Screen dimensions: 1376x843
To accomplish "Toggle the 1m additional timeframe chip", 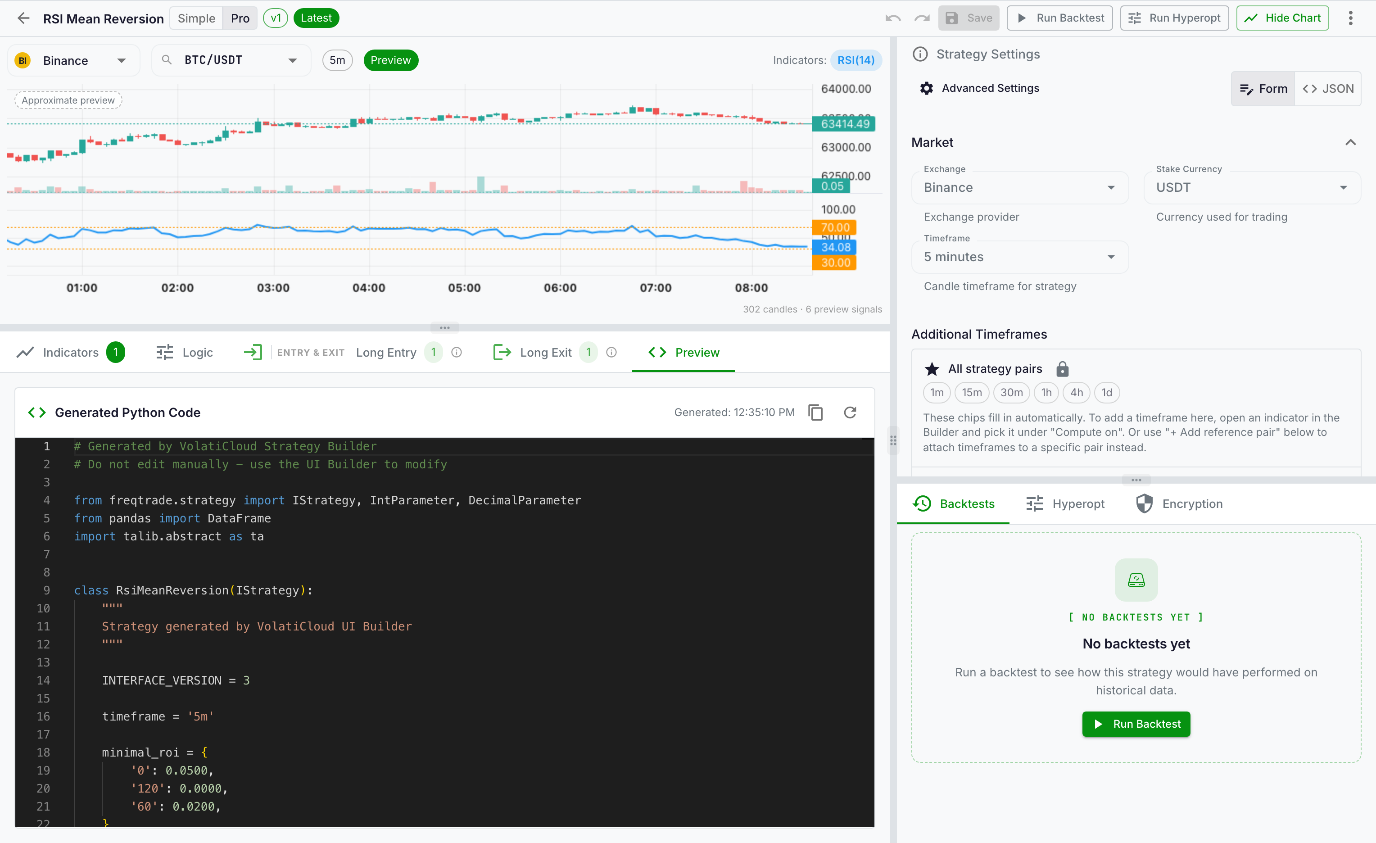I will [x=937, y=393].
